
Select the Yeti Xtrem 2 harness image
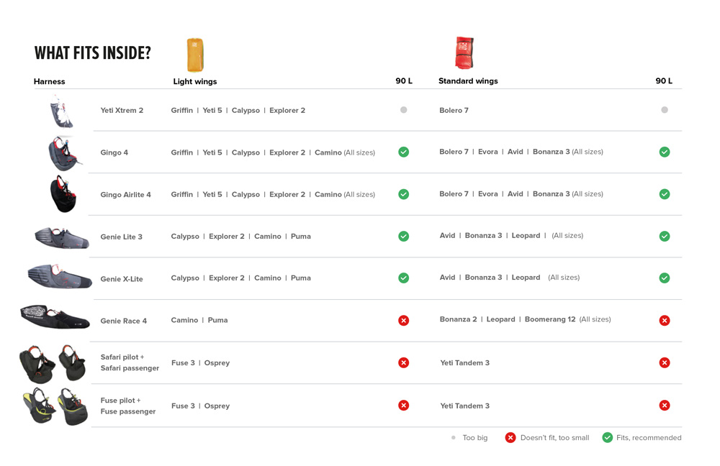click(x=61, y=111)
